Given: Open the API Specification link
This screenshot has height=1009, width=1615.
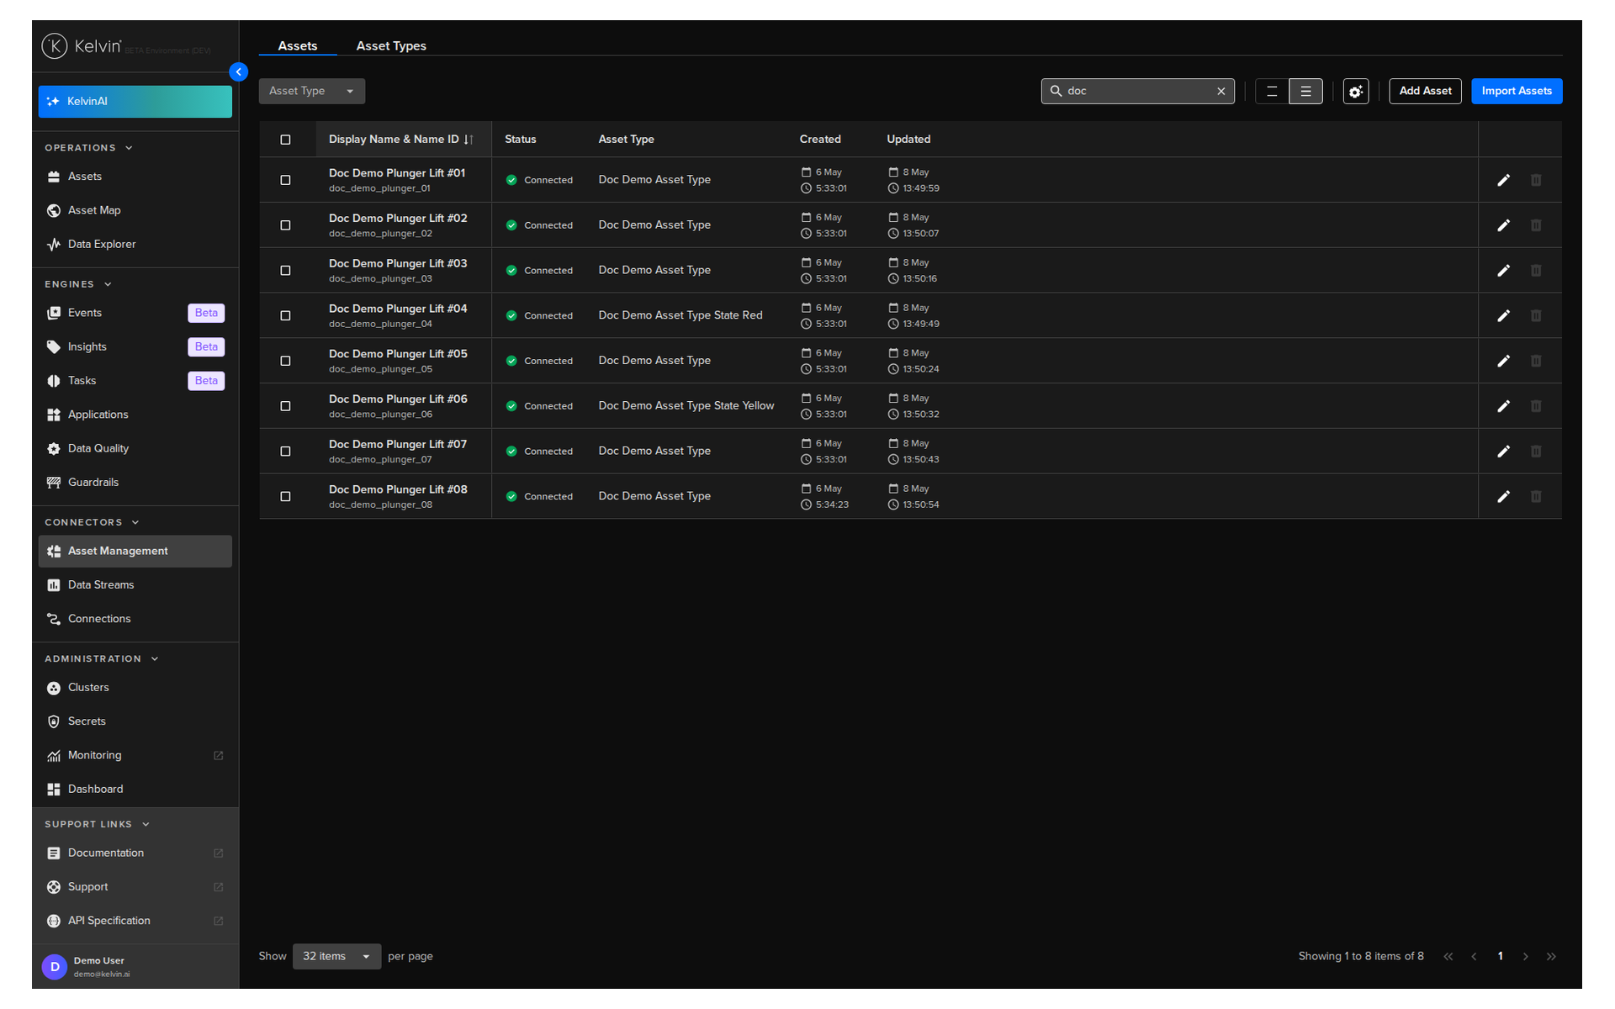Looking at the screenshot, I should click(135, 922).
